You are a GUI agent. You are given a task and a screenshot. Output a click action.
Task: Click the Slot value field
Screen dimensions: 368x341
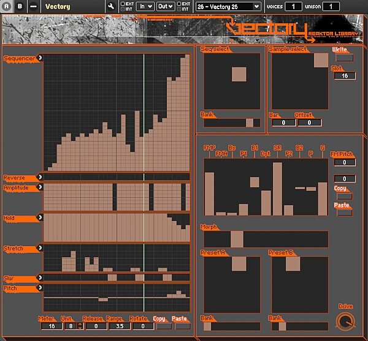(x=345, y=76)
